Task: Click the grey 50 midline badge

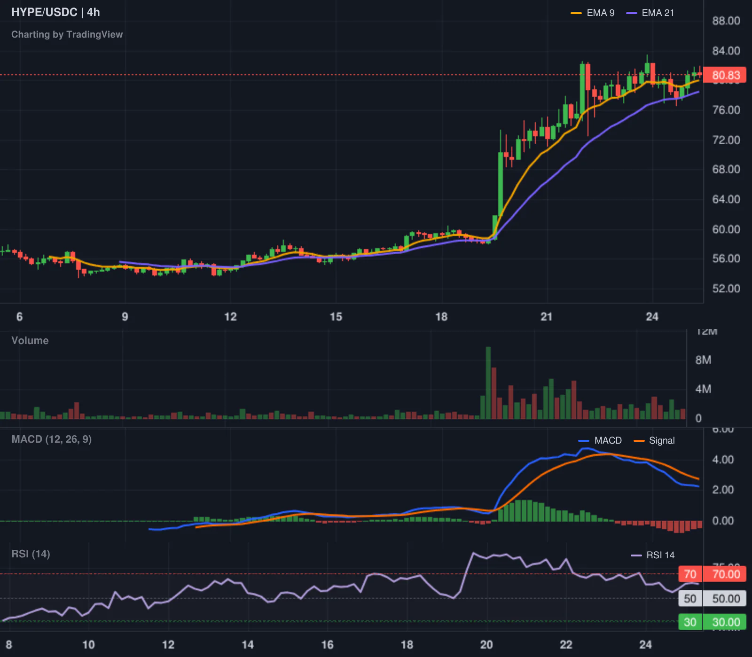Action: tap(690, 599)
